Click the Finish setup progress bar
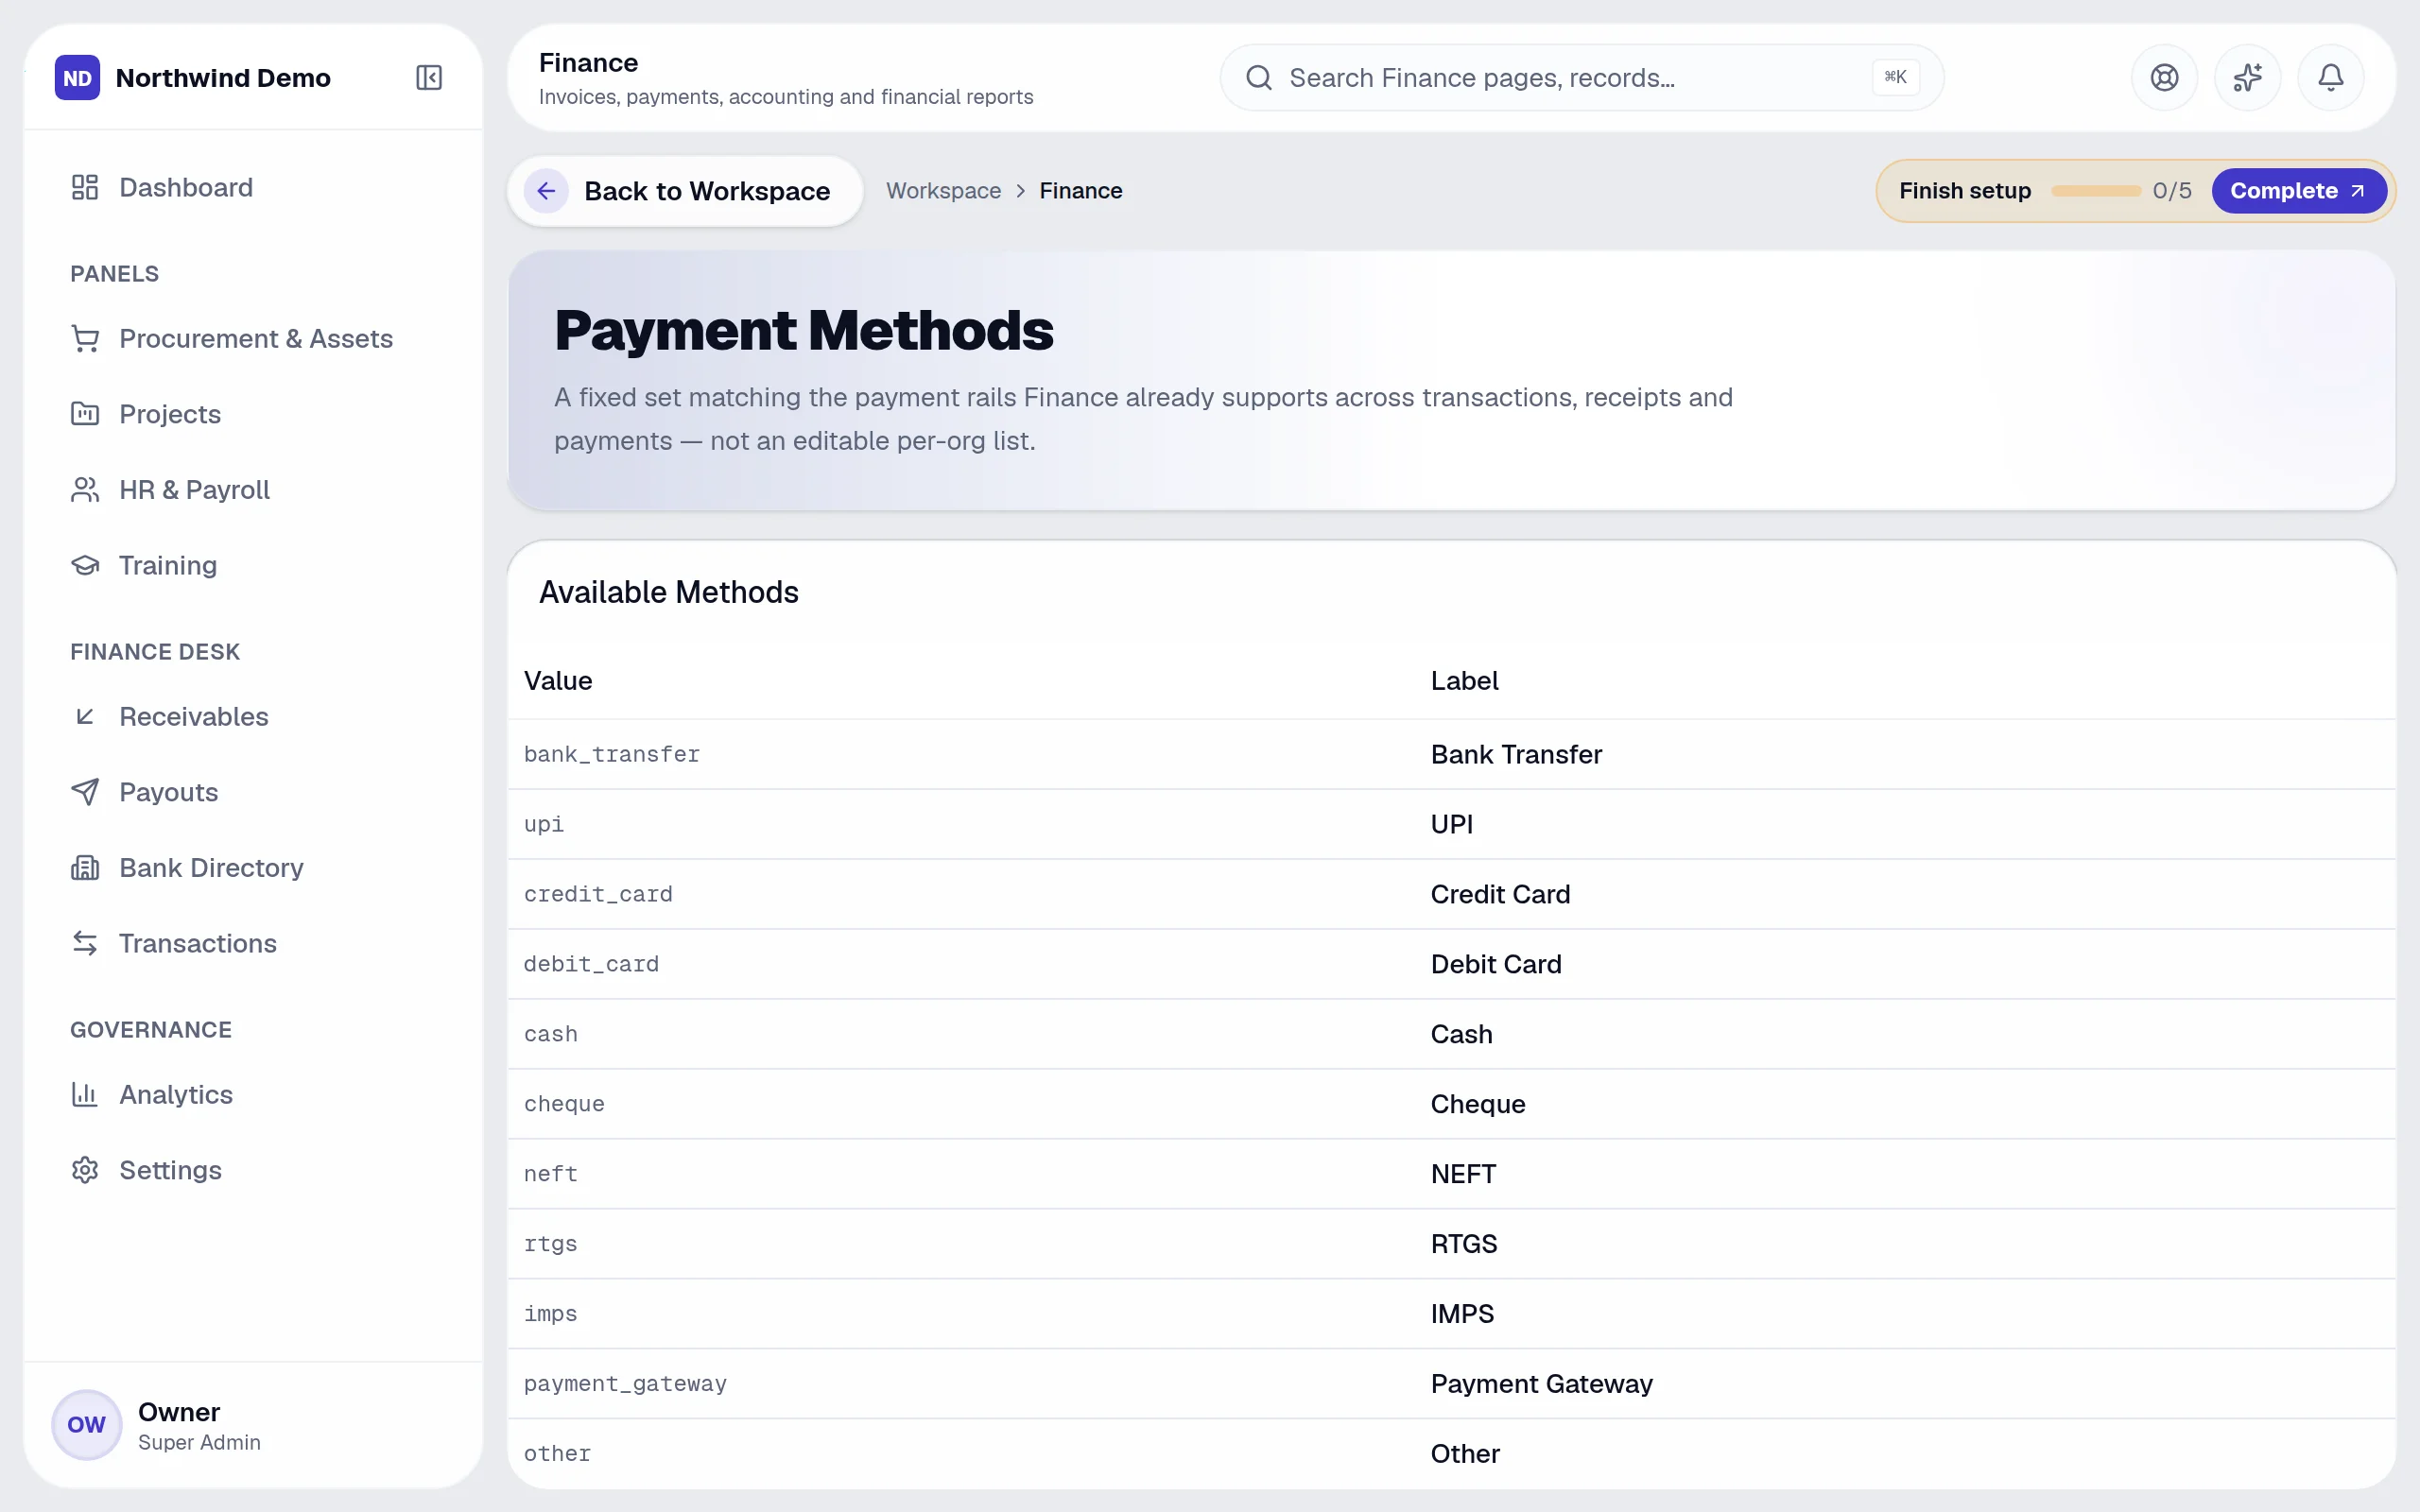This screenshot has height=1512, width=2420. pyautogui.click(x=2095, y=191)
